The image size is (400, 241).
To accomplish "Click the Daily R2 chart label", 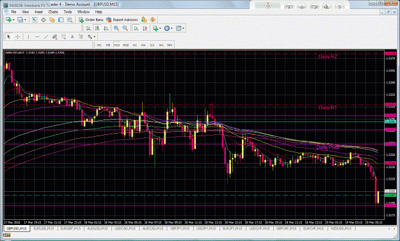I will [328, 56].
